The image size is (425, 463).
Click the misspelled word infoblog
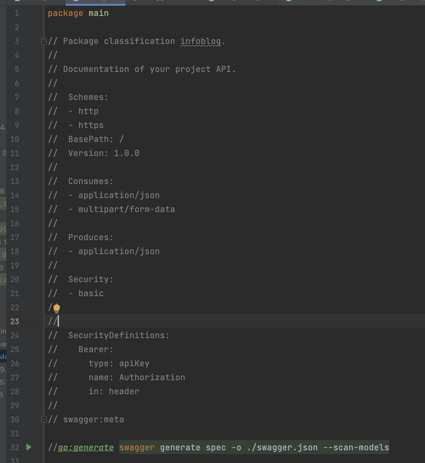[200, 41]
